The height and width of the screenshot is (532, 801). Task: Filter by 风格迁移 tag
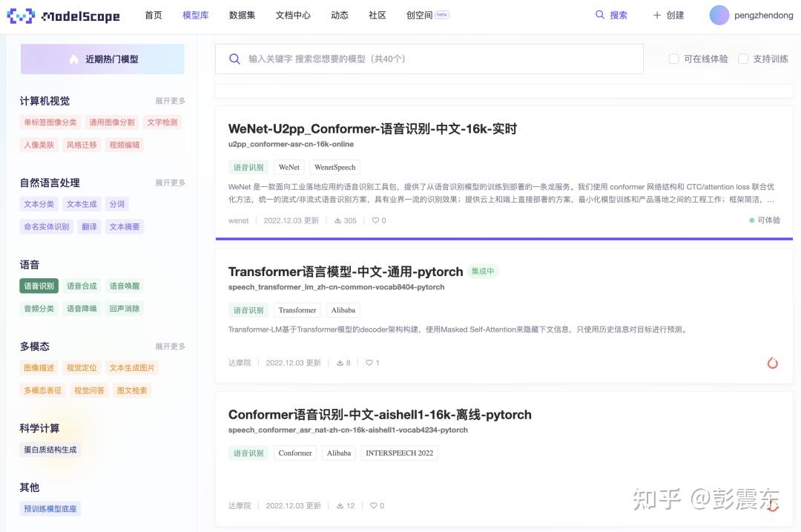click(82, 145)
